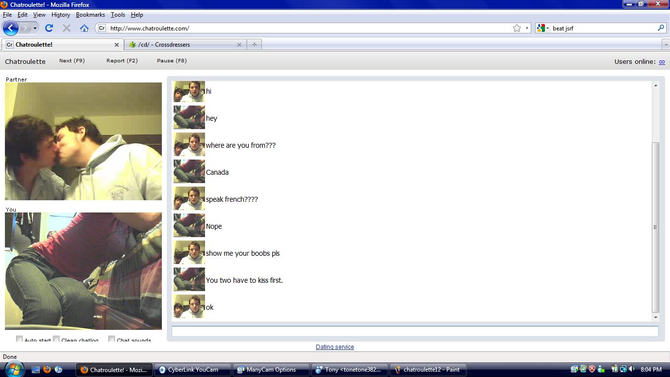This screenshot has height=377, width=670.
Task: Launch Firefox from the quick launch bar
Action: coord(47,370)
